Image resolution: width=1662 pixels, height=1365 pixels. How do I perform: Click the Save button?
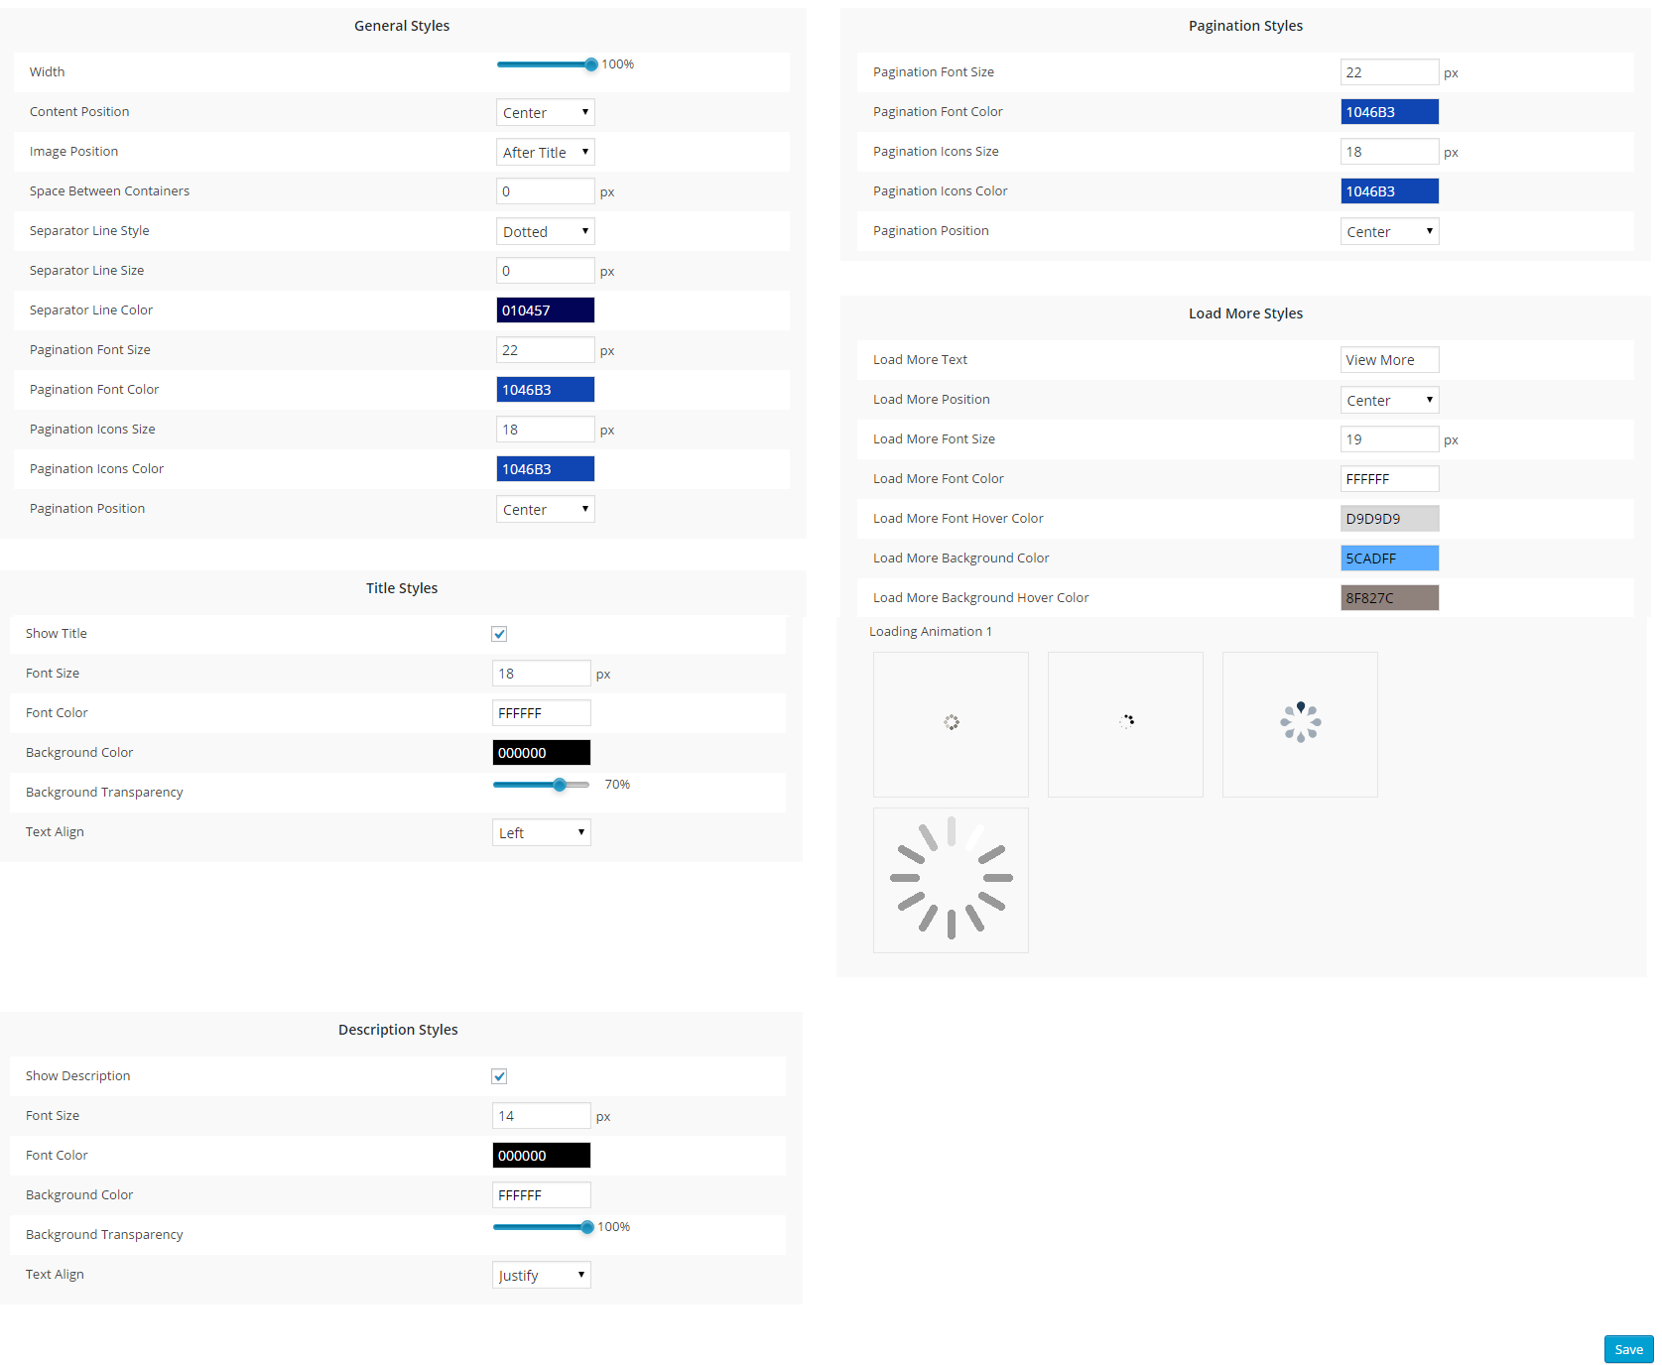point(1628,1349)
